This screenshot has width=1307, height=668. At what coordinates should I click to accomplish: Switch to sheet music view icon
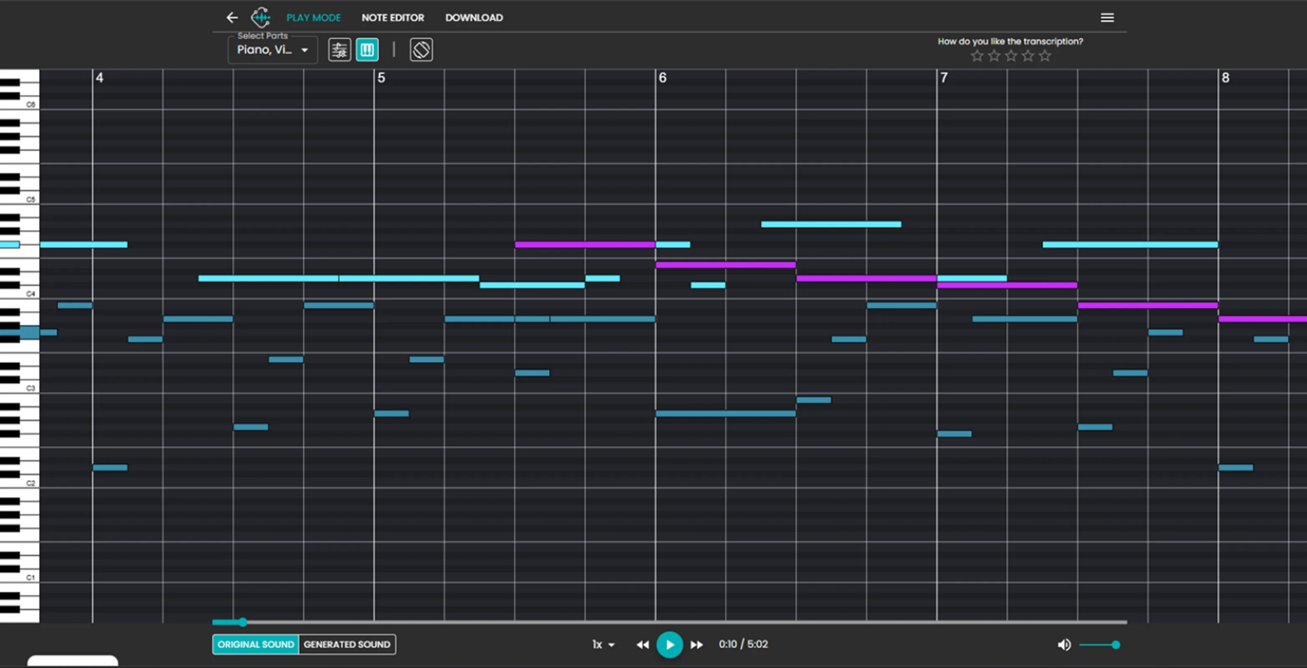coord(339,50)
